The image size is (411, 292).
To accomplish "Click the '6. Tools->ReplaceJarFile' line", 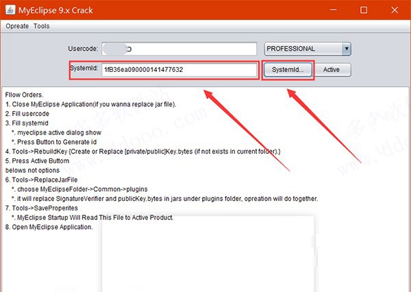I will click(41, 180).
